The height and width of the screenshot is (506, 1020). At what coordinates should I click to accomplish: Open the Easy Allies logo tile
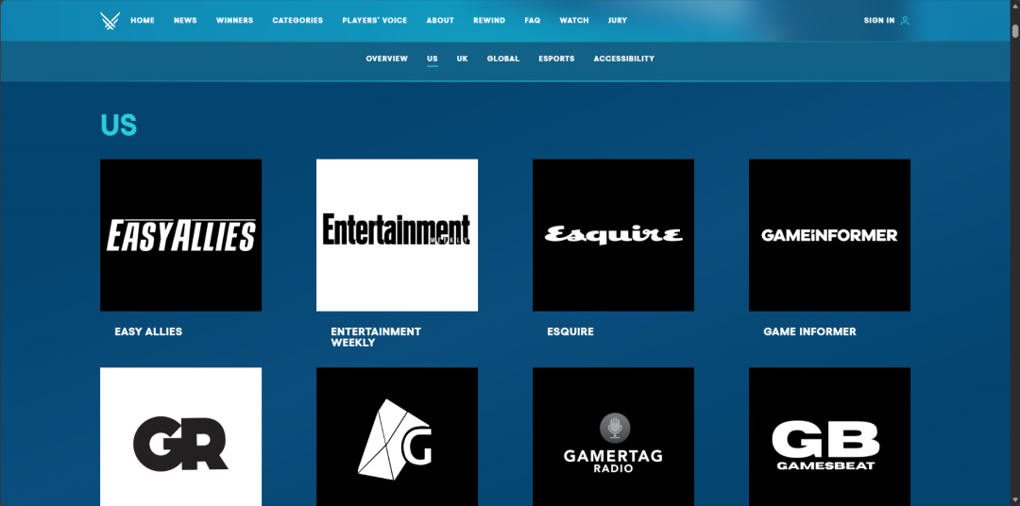pyautogui.click(x=180, y=235)
